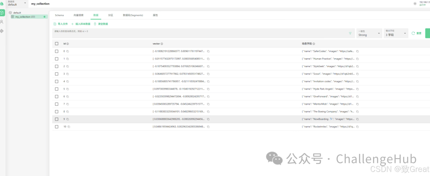The image size is (430, 176).
Task: Copy the id of row 3
Action: [x=68, y=74]
